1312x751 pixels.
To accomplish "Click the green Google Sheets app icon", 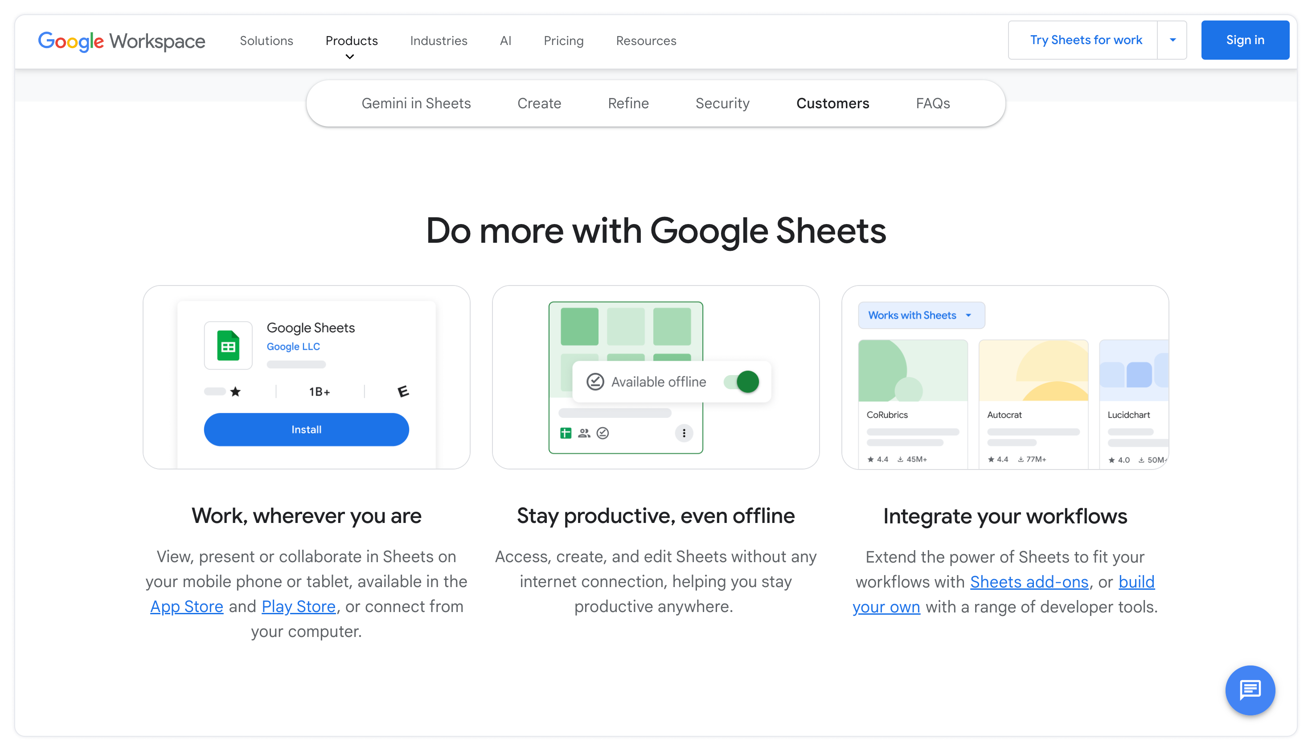I will [228, 346].
